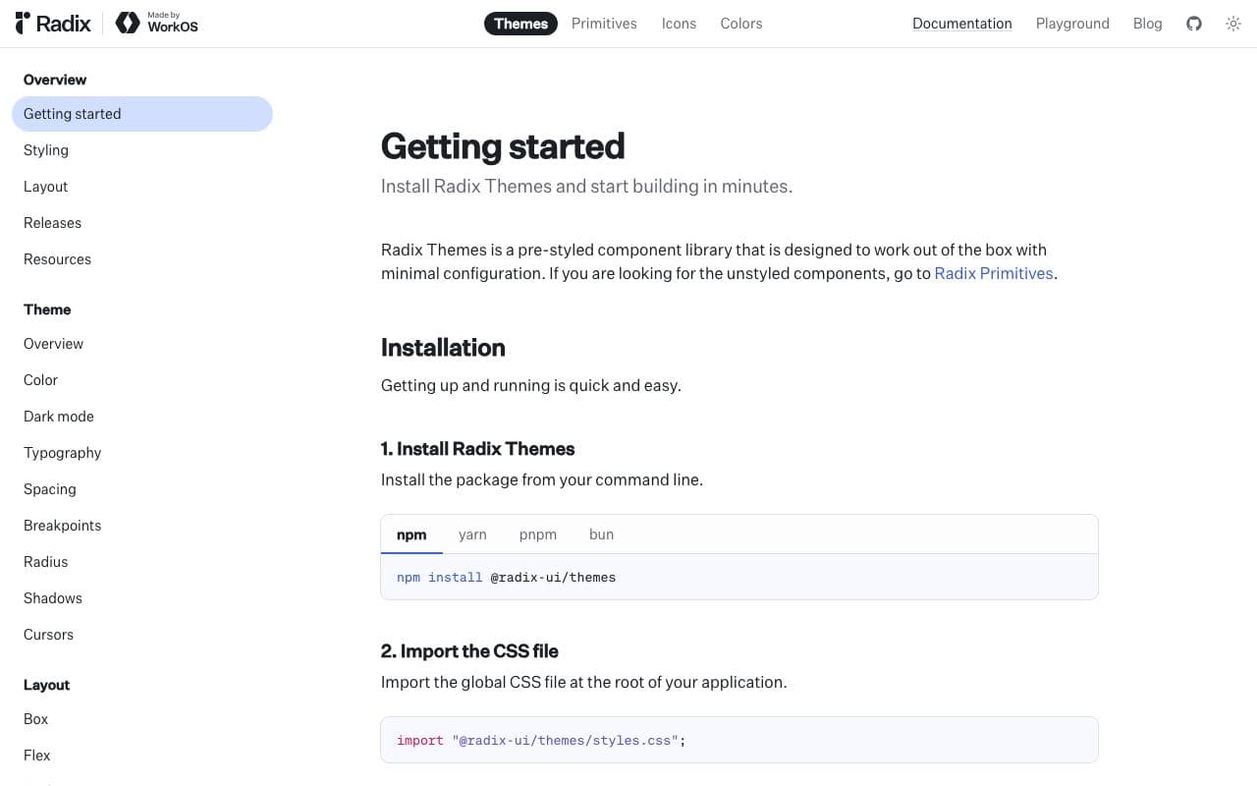Open Overview page under Theme section
The image size is (1257, 786).
(x=142, y=344)
